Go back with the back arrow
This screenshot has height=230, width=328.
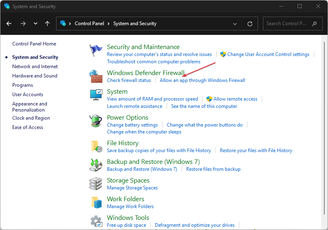pyautogui.click(x=9, y=24)
